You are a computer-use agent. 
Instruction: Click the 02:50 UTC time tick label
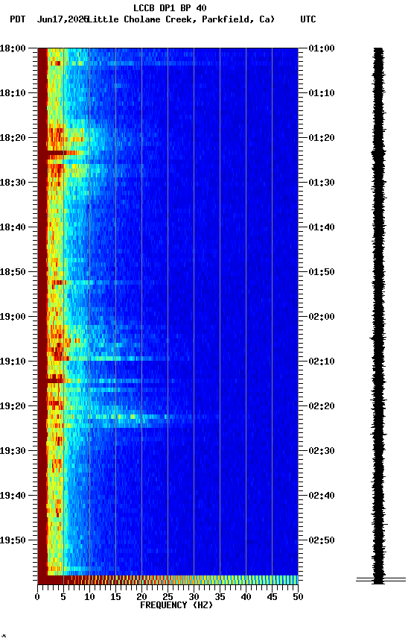[322, 540]
